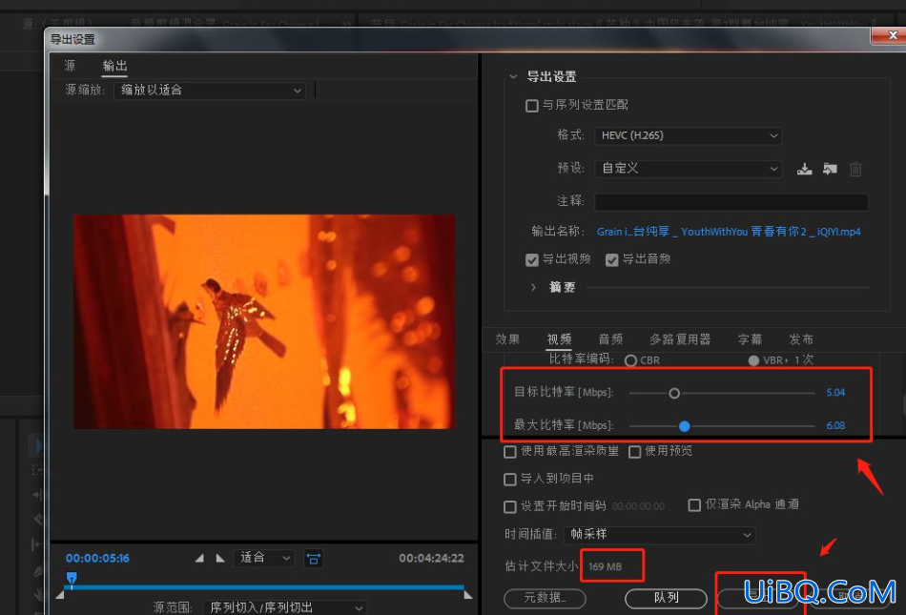The width and height of the screenshot is (906, 615).
Task: Click the estimated file size 169 MB
Action: coord(605,566)
